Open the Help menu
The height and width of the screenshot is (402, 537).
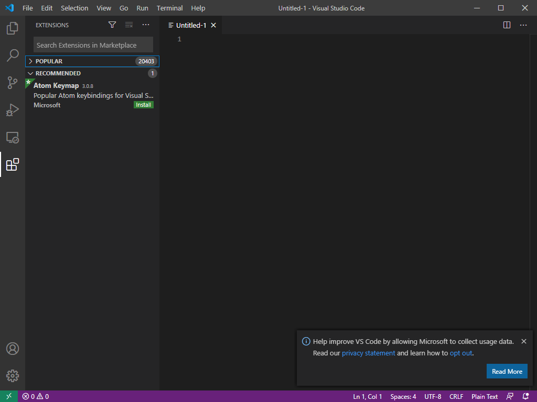click(x=198, y=8)
